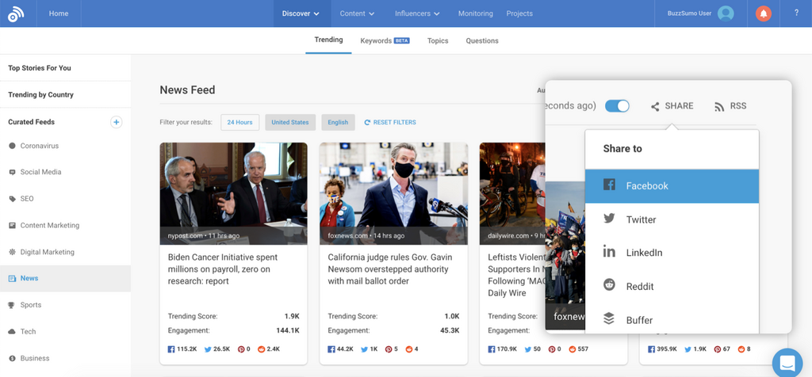Click the RESET FILTERS link
Image resolution: width=812 pixels, height=377 pixels.
click(390, 123)
